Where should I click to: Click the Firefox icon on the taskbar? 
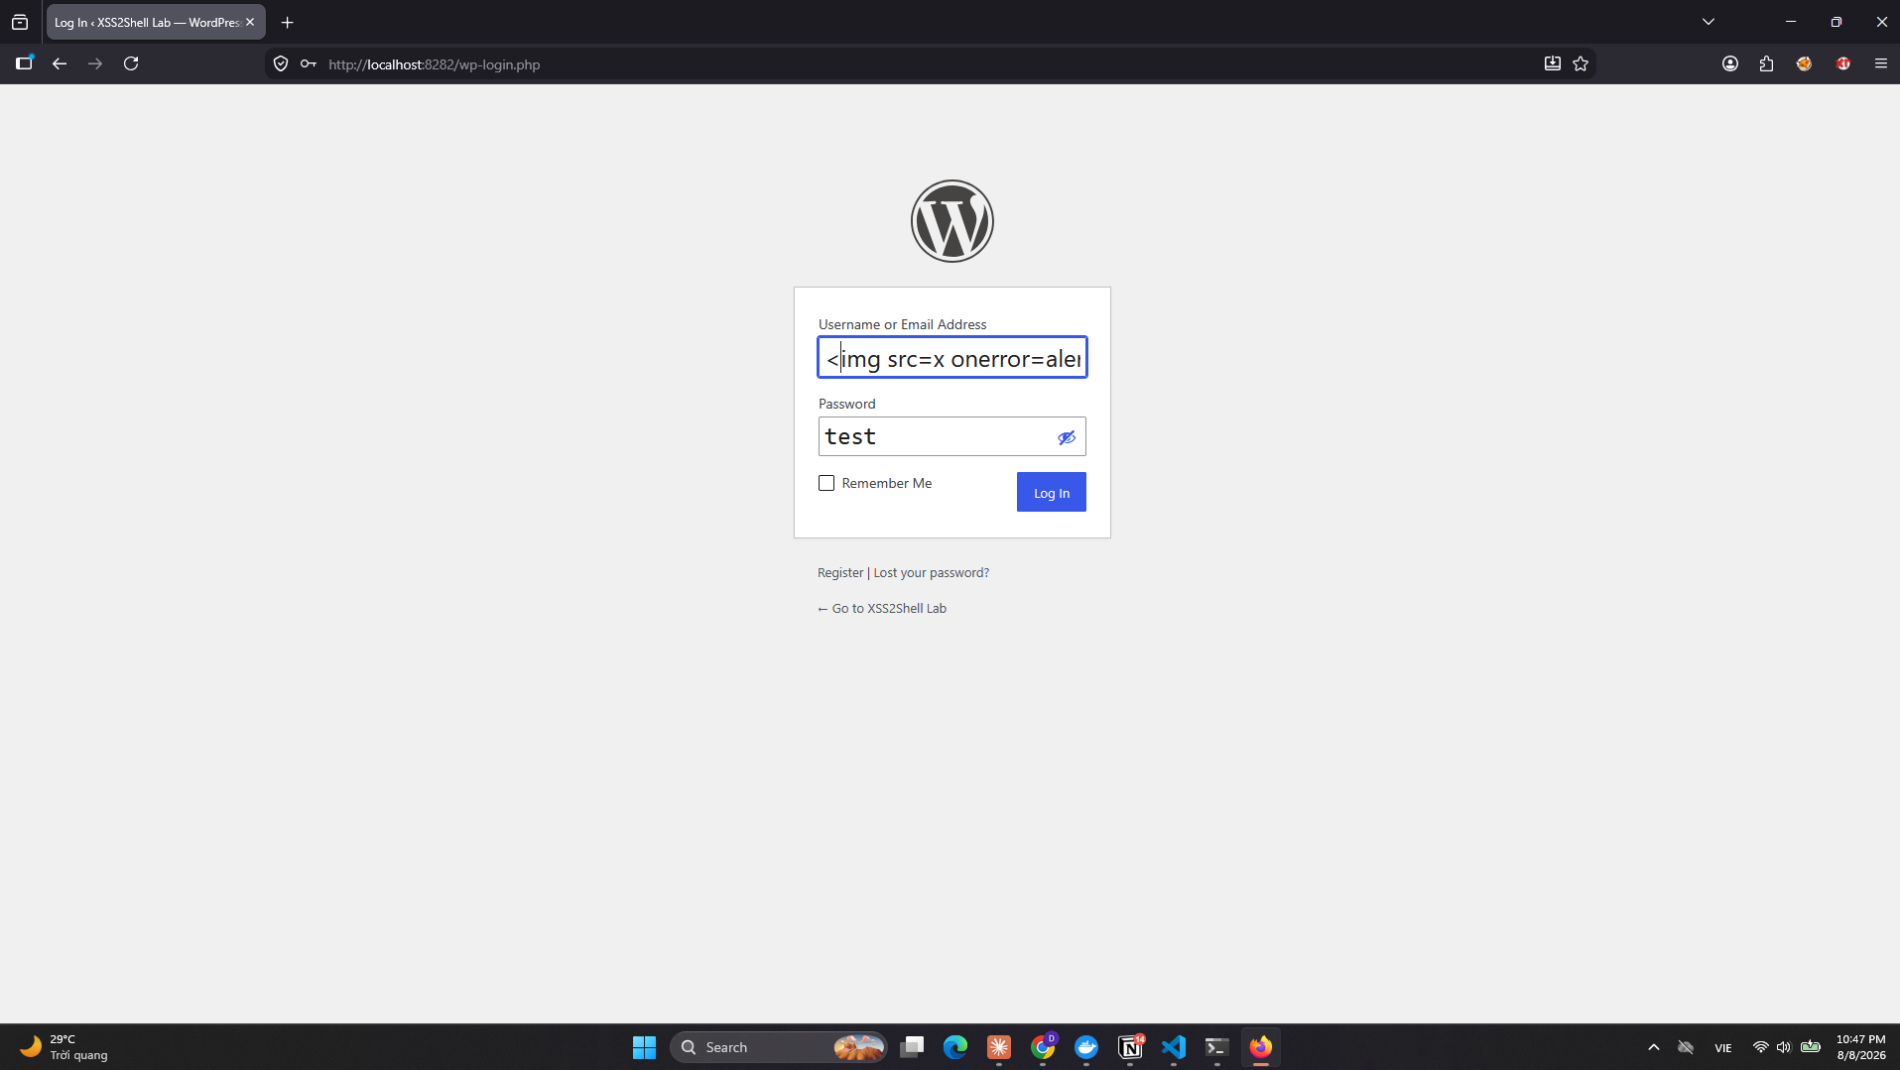coord(1261,1047)
